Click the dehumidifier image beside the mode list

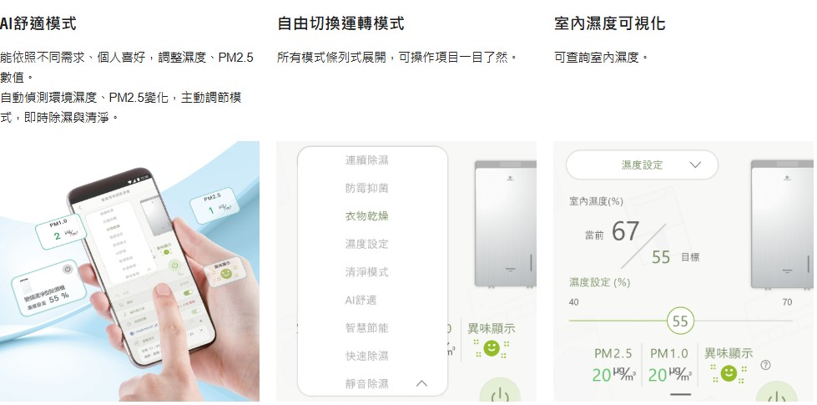[x=506, y=224]
